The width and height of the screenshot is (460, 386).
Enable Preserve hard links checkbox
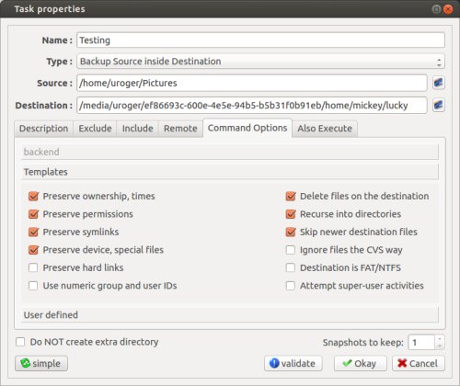[33, 267]
